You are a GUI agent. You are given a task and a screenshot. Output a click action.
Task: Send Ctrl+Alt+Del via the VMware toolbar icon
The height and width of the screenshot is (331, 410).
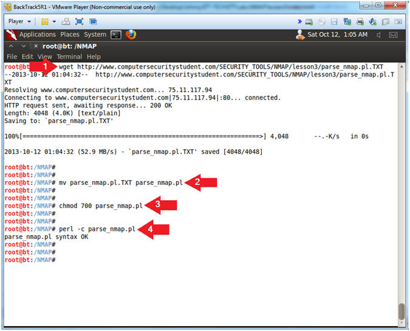tap(66, 22)
